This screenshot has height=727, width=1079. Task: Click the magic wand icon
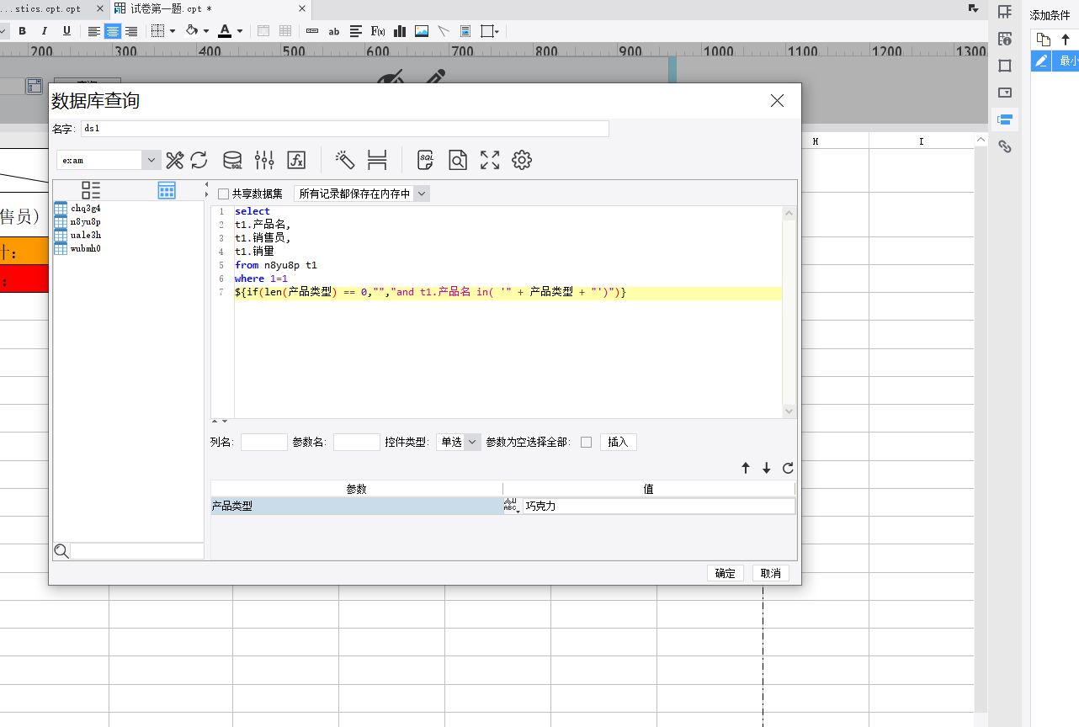345,160
